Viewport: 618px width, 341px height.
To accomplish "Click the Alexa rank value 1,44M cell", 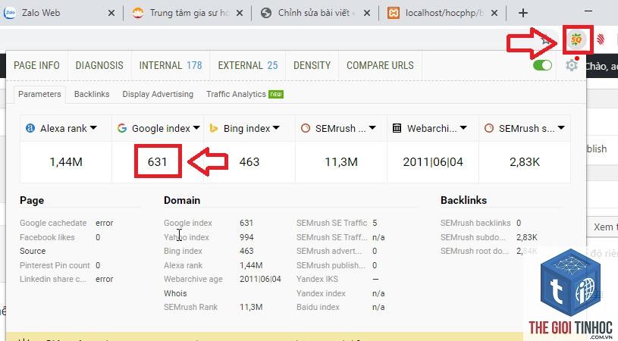I will coord(66,162).
